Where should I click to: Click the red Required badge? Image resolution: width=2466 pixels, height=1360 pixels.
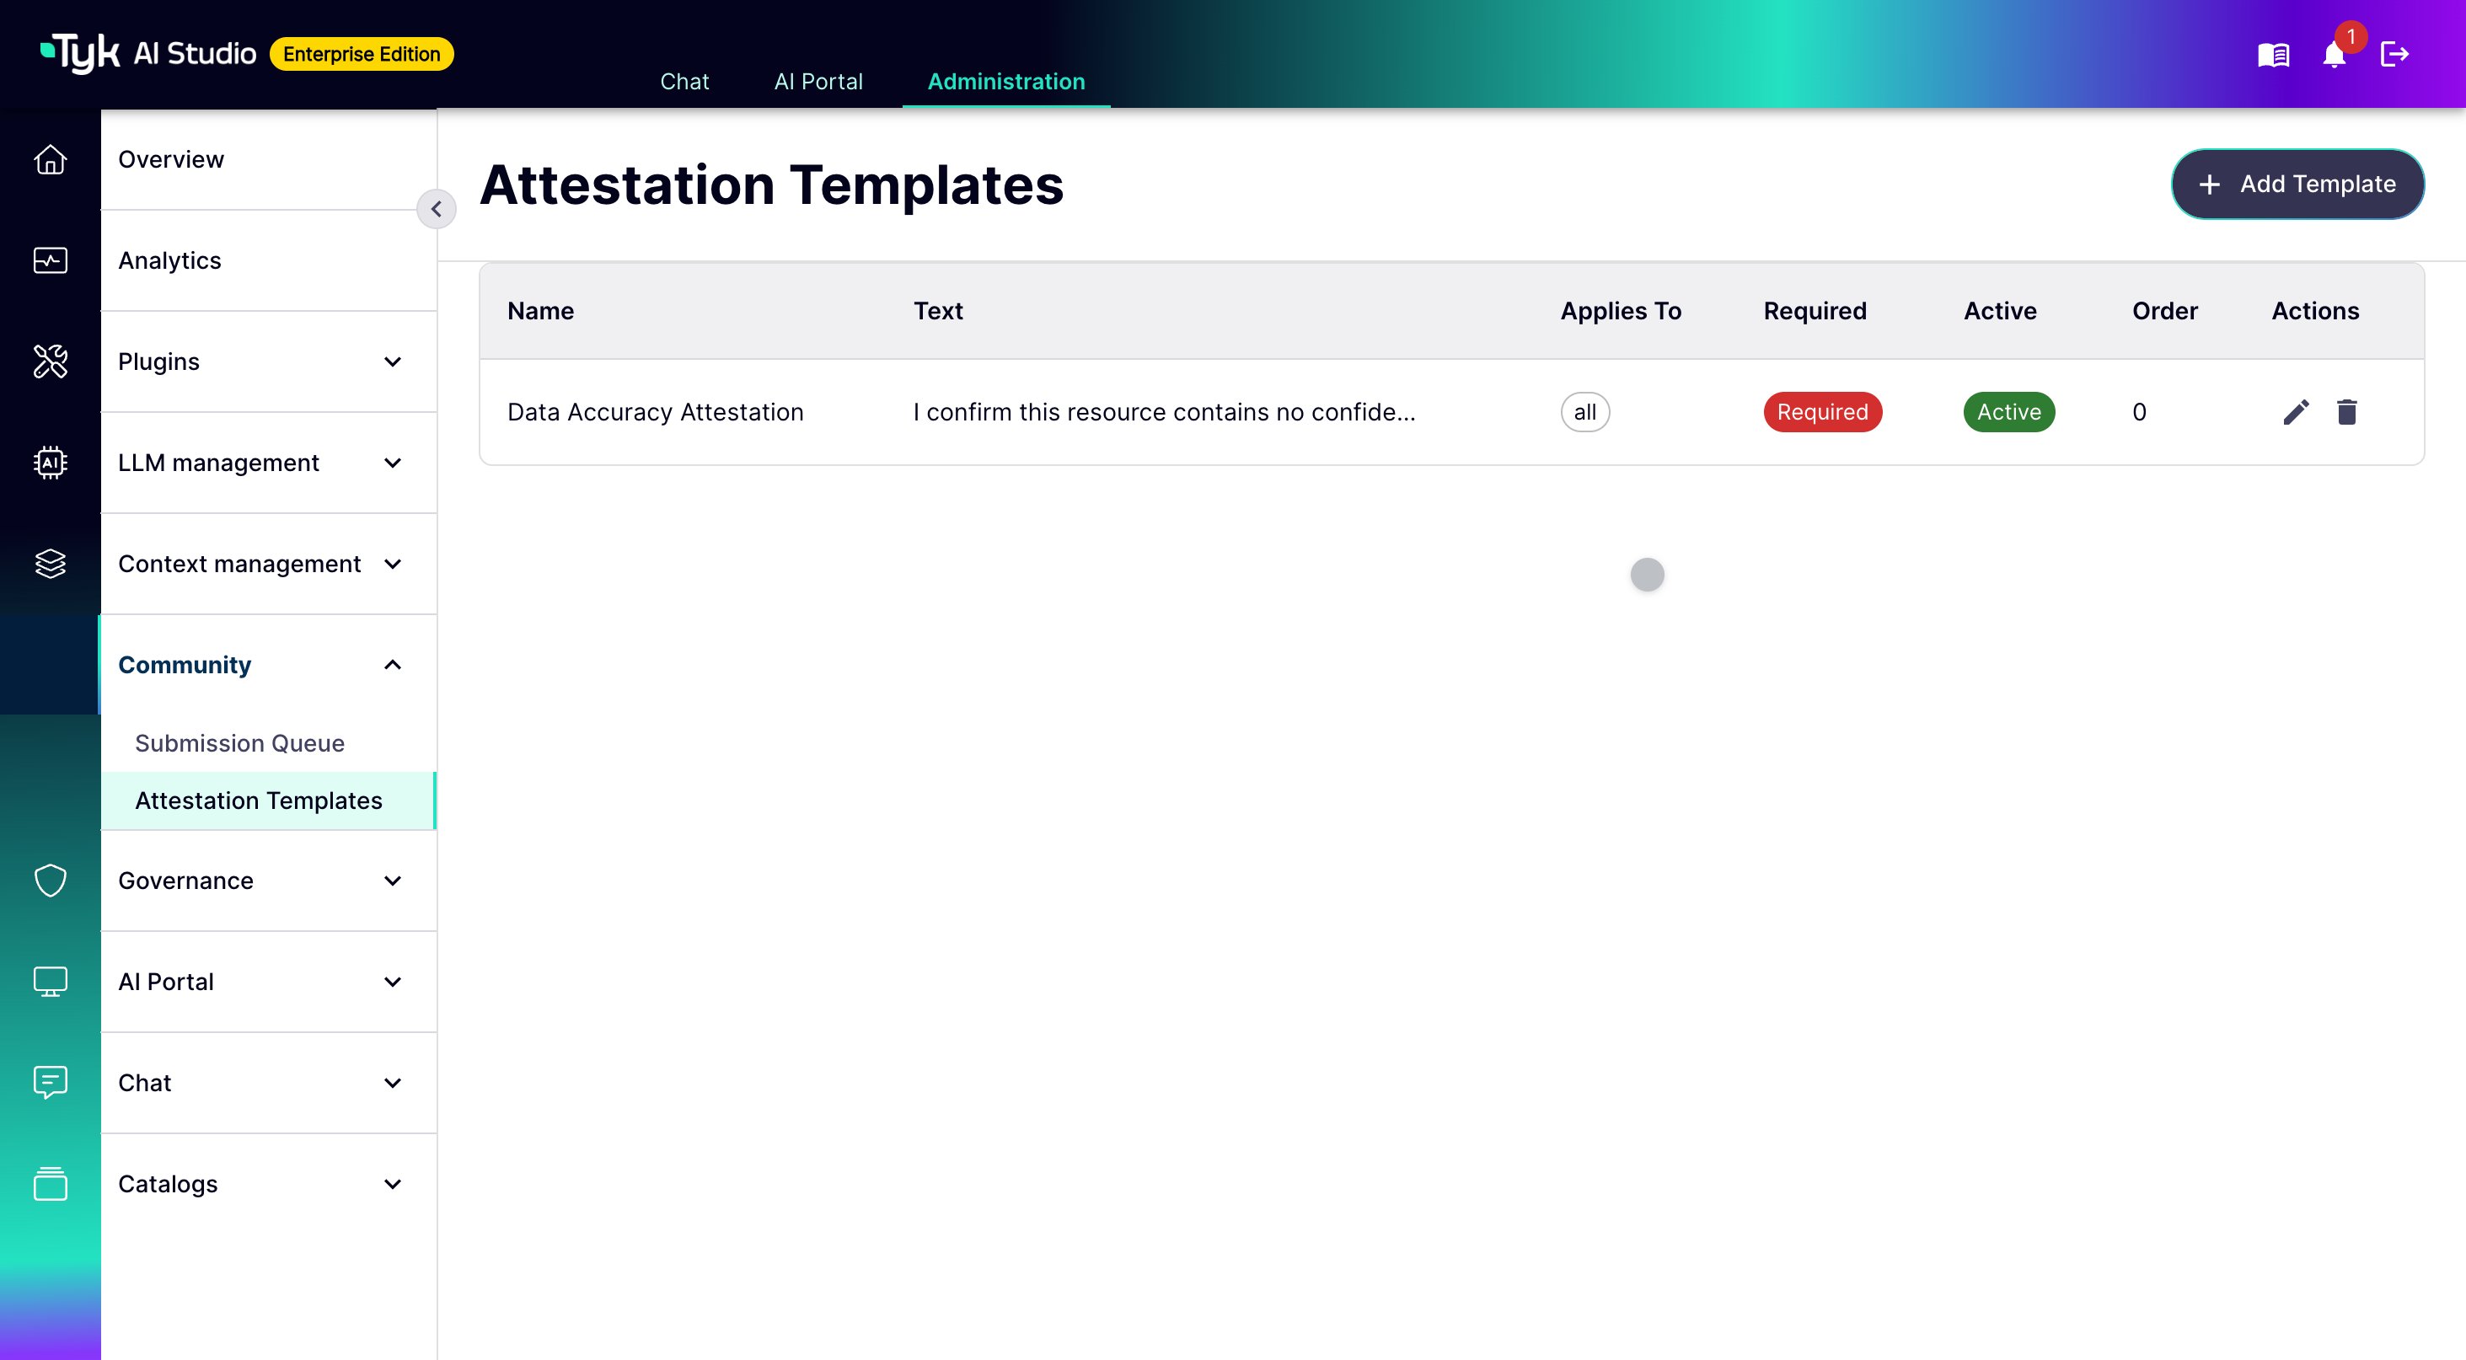point(1823,413)
